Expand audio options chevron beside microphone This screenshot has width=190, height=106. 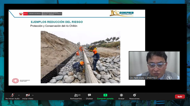pos(19,95)
